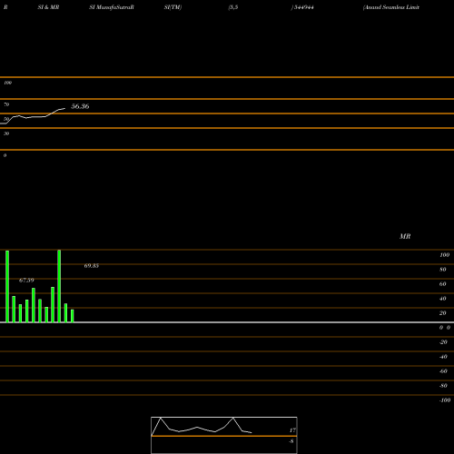454x454 pixels.
Task: Click the -80 label on MR right axis
Action: pos(443,386)
